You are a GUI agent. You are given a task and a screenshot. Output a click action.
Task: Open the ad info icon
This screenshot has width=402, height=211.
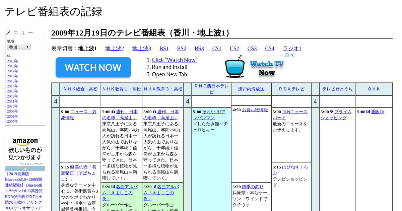point(287,55)
